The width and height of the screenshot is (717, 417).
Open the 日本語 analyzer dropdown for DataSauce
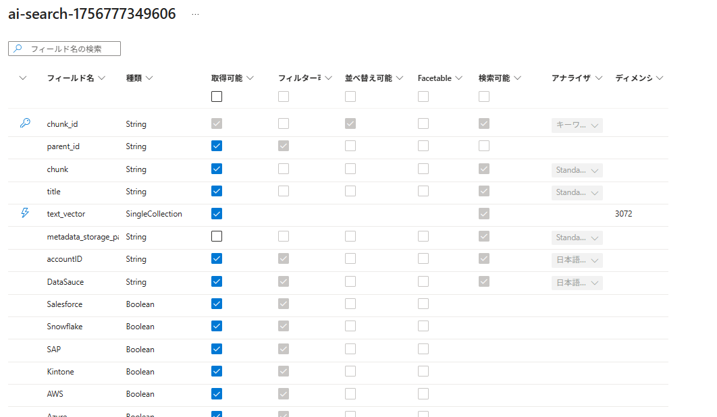(x=577, y=283)
